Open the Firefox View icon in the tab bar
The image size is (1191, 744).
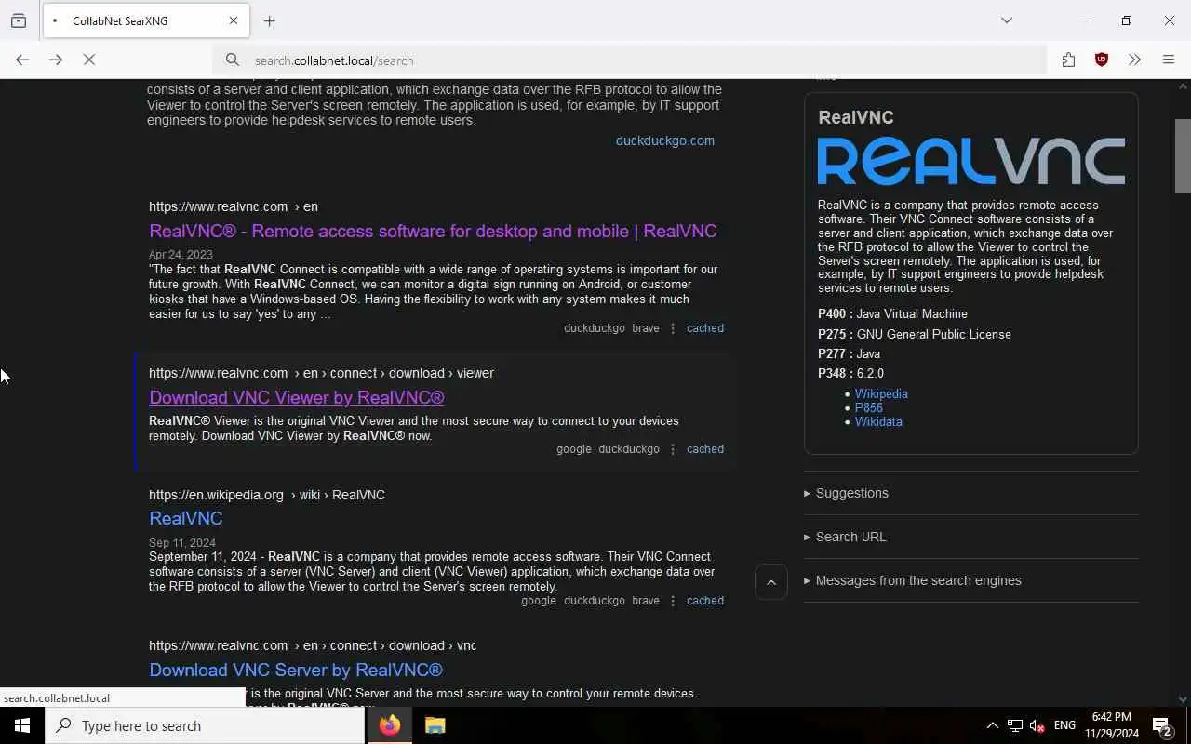19,20
